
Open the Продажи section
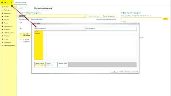(7, 17)
